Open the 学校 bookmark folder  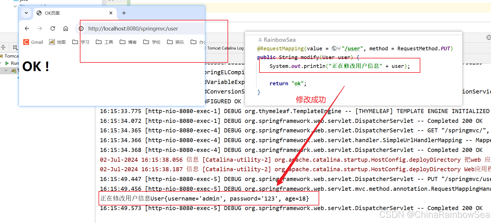click(152, 42)
